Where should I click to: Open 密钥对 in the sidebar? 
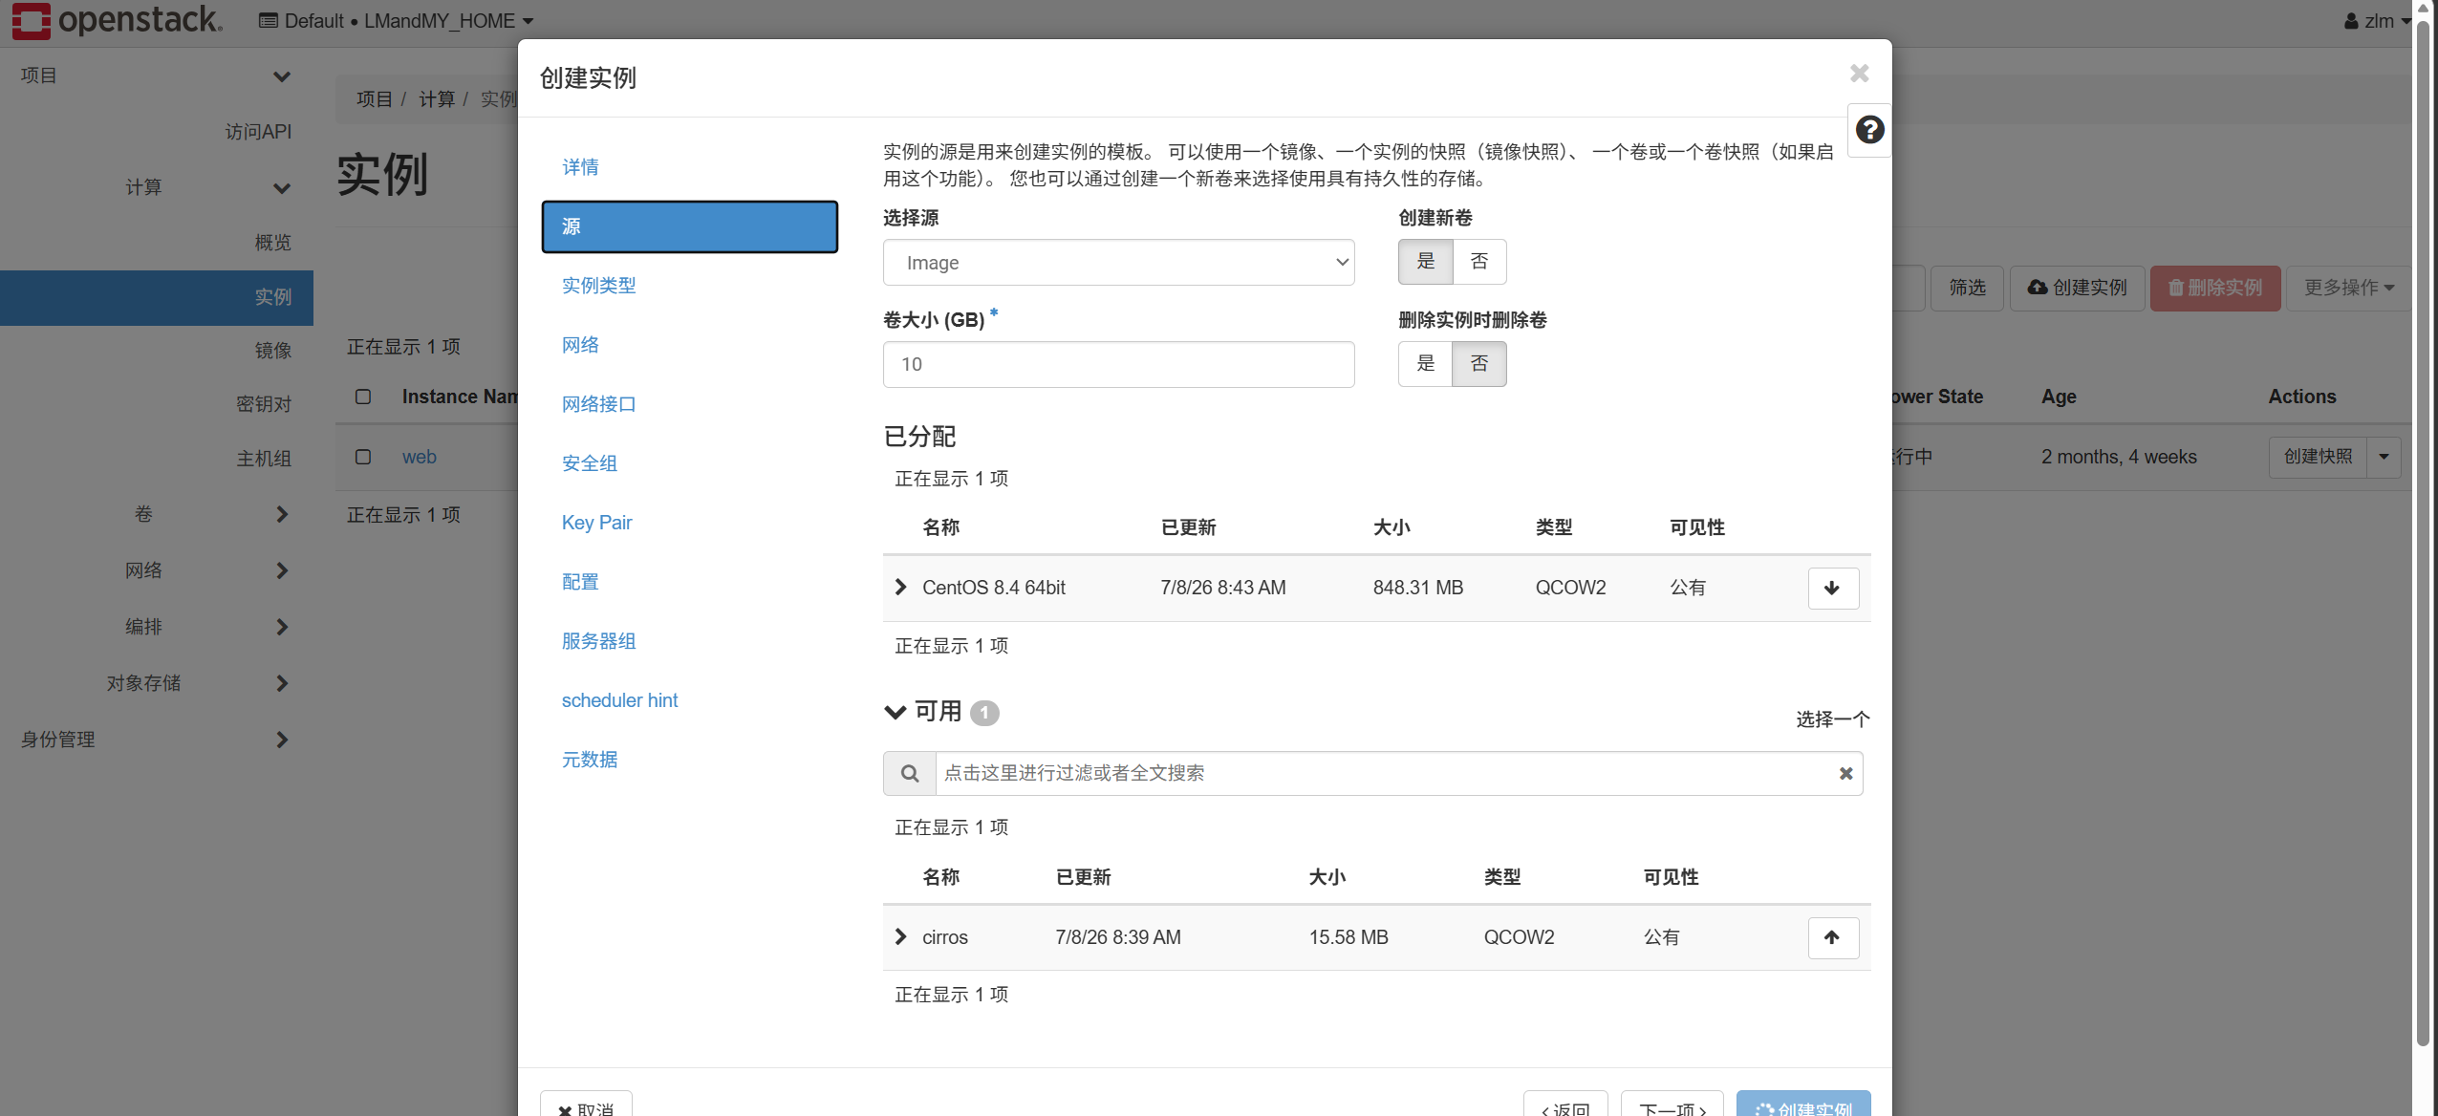tap(264, 405)
